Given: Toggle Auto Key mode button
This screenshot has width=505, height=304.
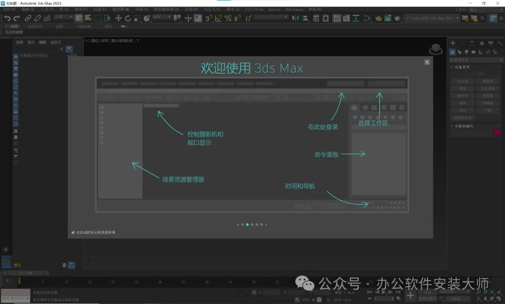Looking at the screenshot, I should 427,292.
